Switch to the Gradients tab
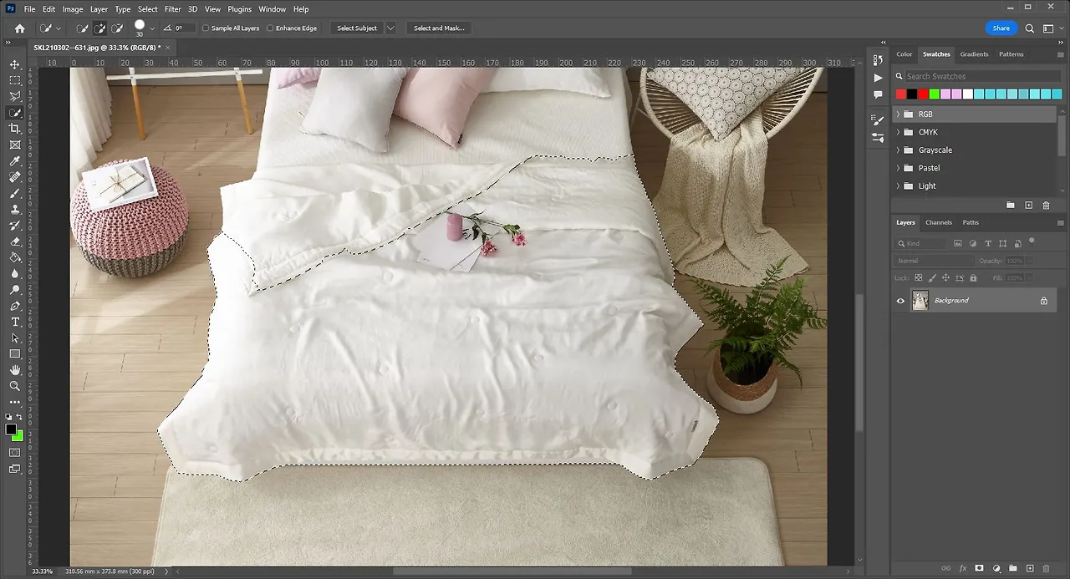The image size is (1070, 579). (x=974, y=54)
